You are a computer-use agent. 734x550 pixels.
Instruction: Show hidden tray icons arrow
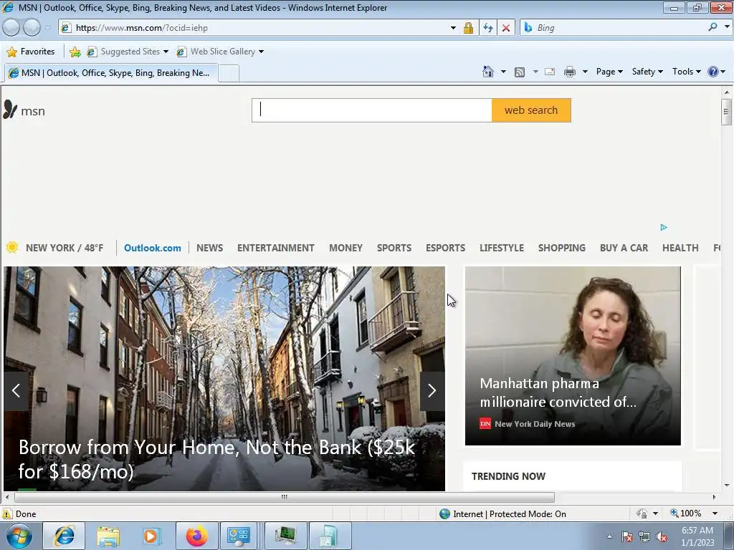pyautogui.click(x=609, y=537)
